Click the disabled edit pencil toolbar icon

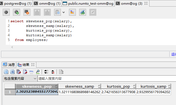[93, 12]
